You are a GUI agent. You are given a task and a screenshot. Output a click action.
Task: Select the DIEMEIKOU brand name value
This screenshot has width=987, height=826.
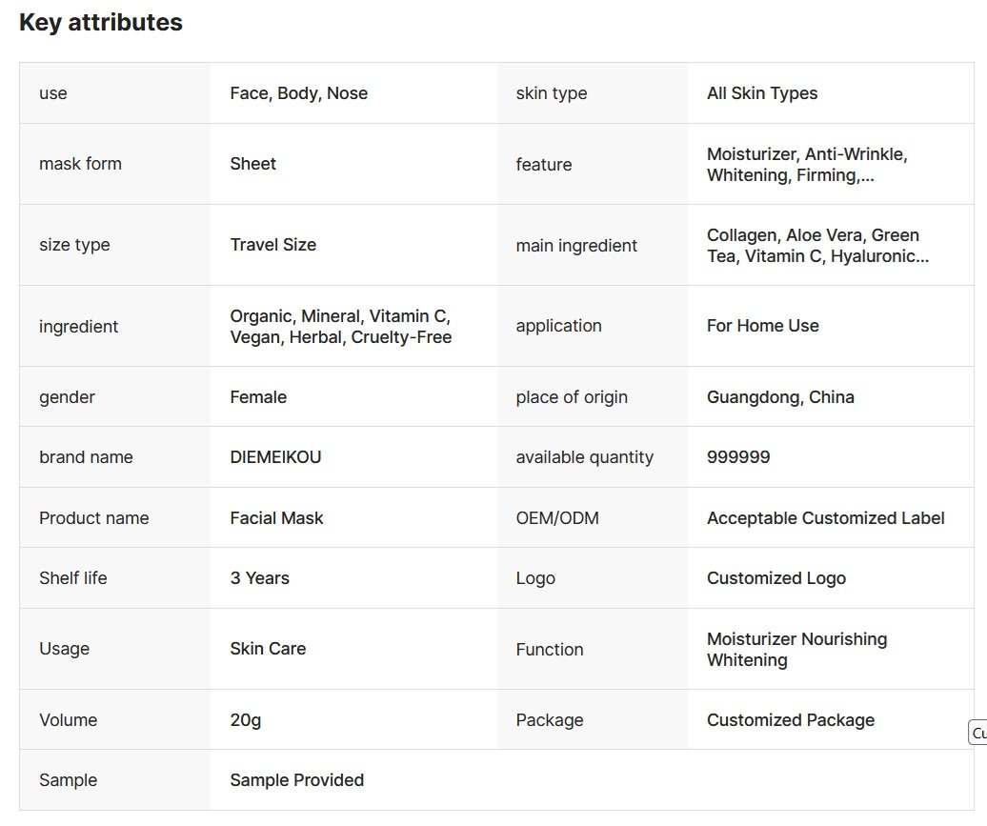[x=275, y=457]
